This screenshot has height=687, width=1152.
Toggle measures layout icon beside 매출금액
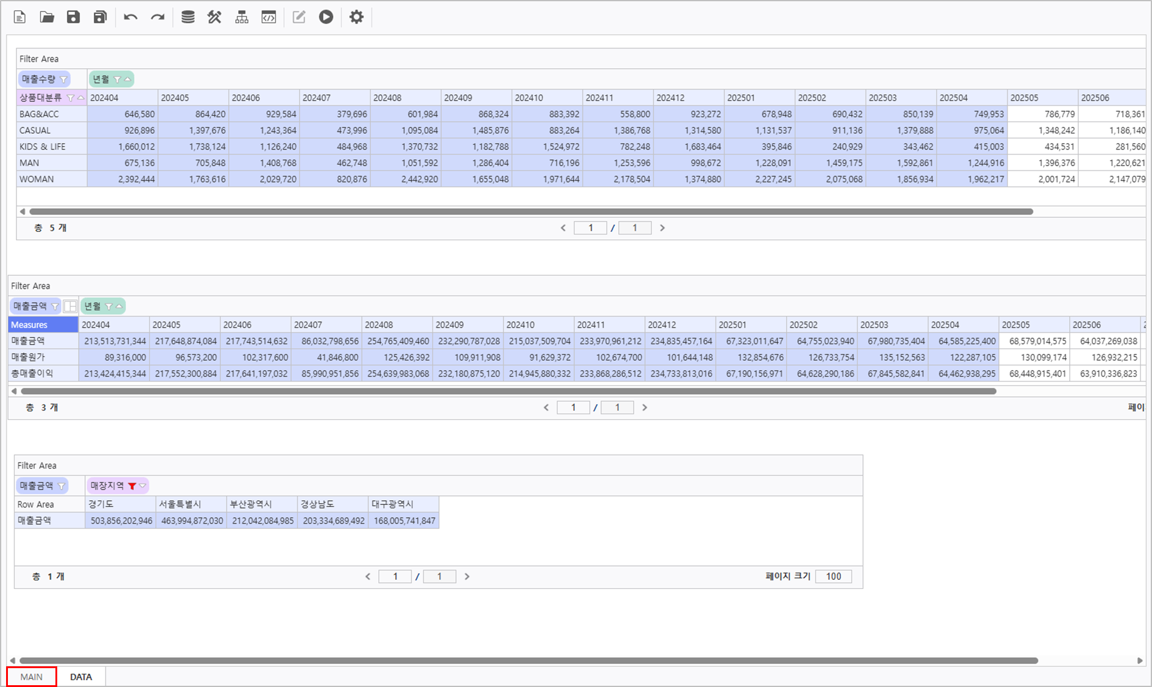pyautogui.click(x=70, y=306)
